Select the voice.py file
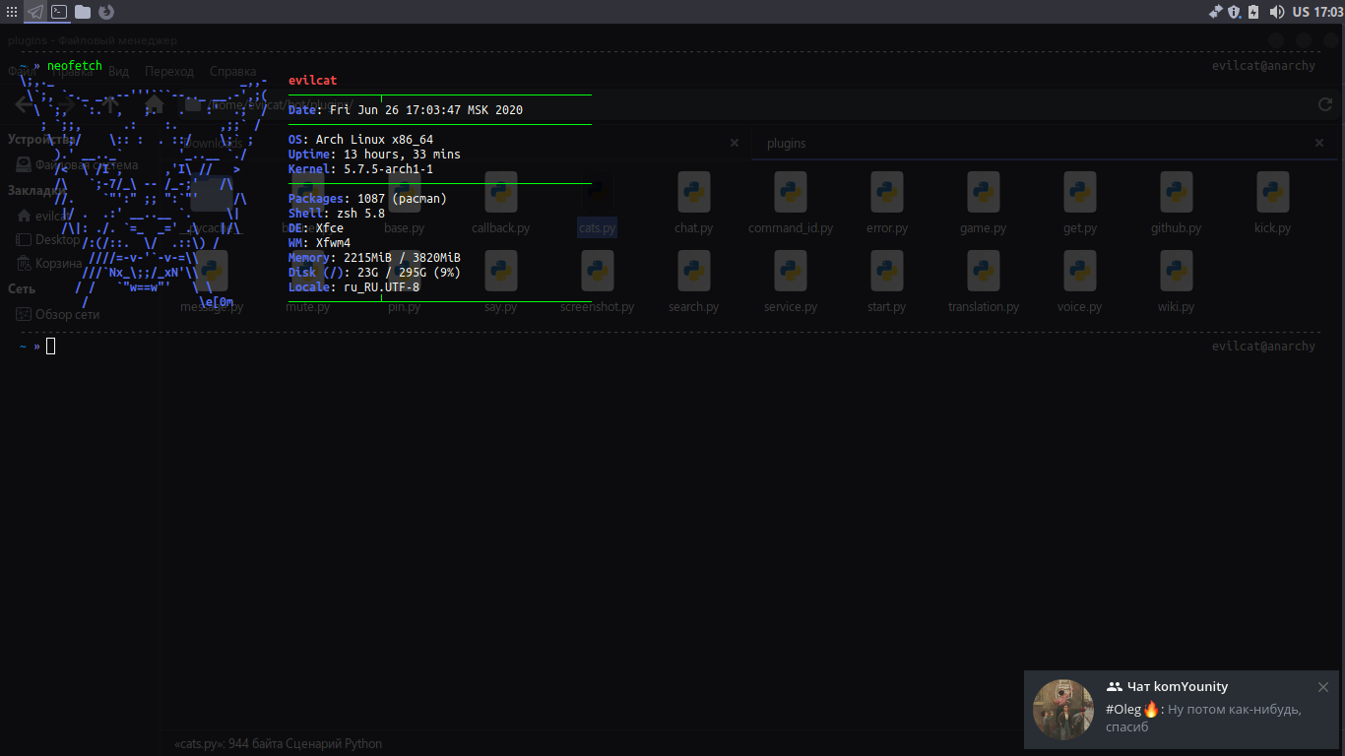This screenshot has height=756, width=1345. click(x=1079, y=283)
